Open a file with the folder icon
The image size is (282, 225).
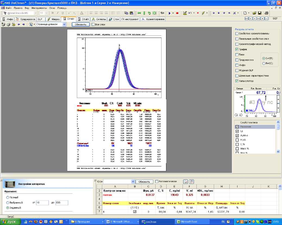click(254, 13)
